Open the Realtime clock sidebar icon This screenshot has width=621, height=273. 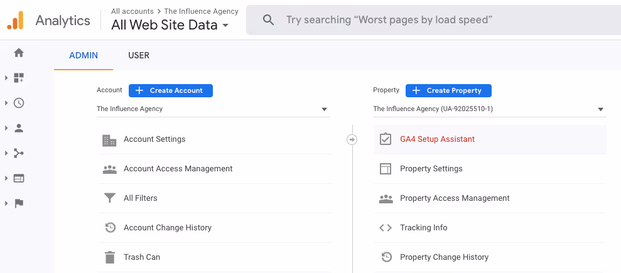pos(19,103)
